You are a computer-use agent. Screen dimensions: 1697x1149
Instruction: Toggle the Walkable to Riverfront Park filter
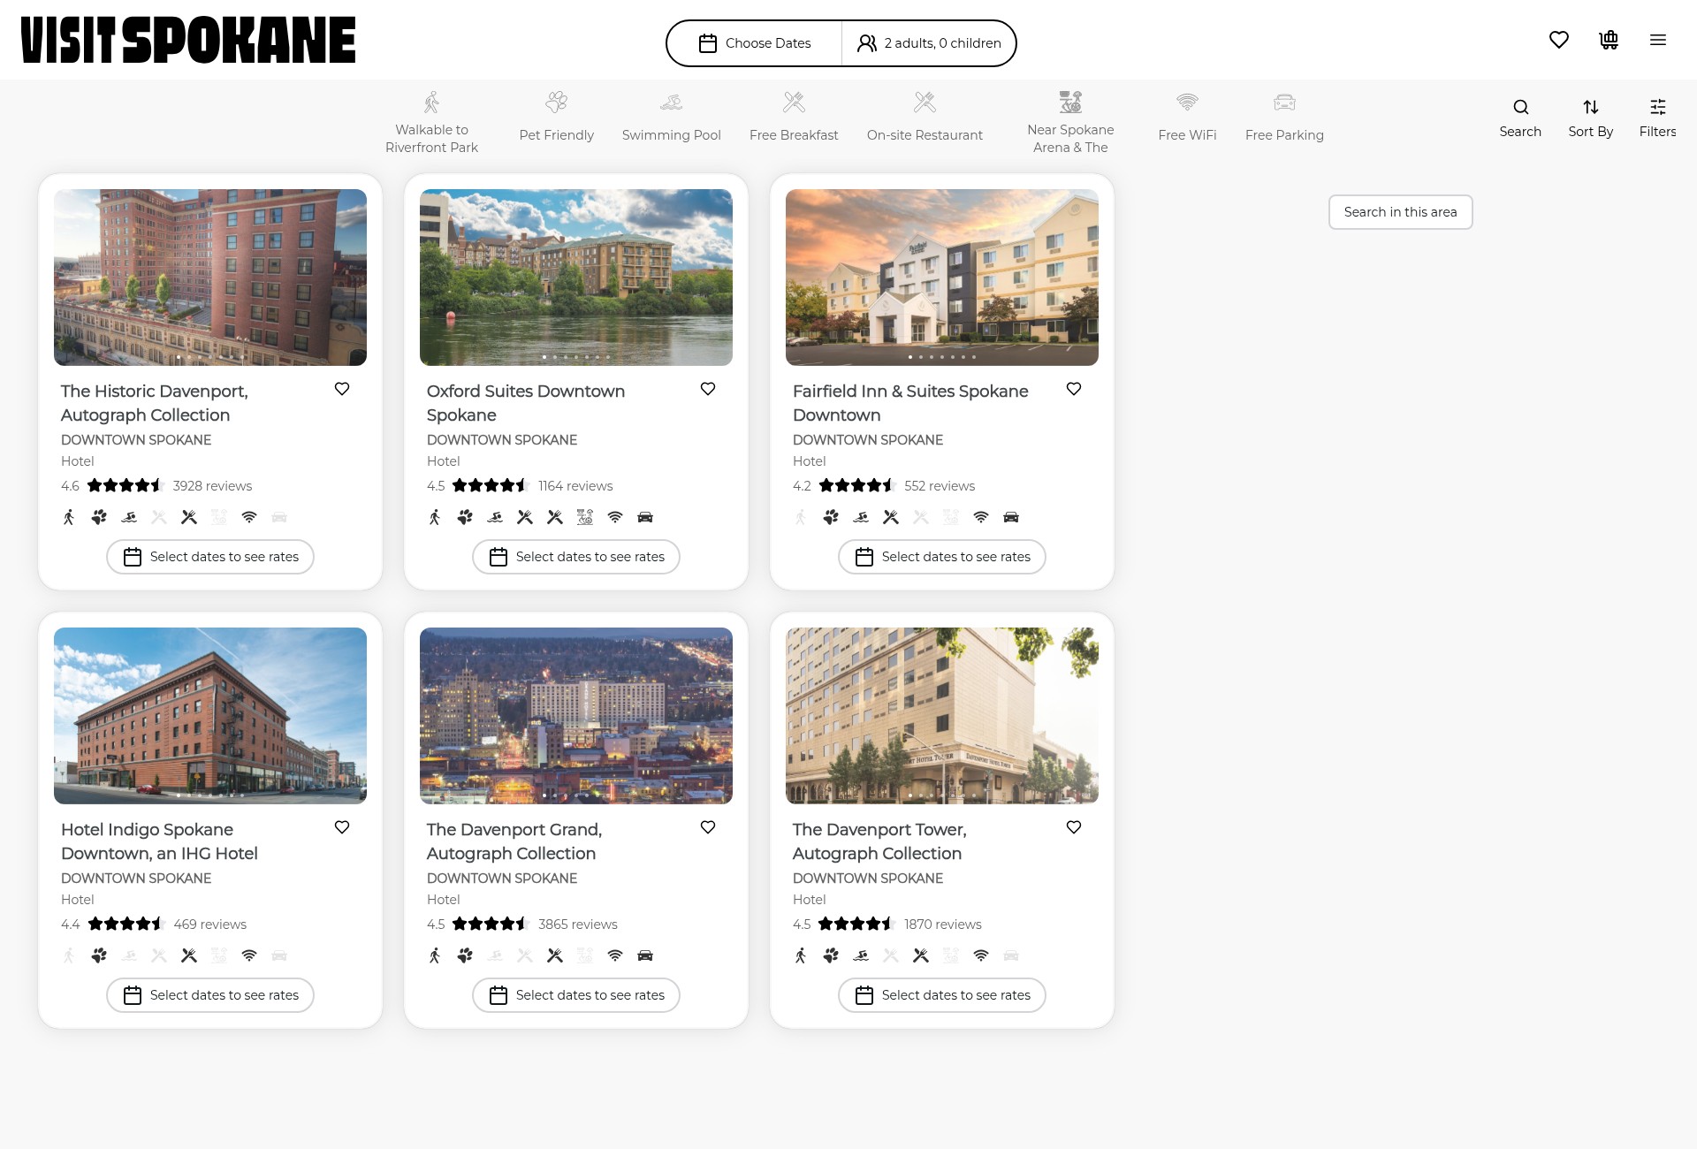431,123
